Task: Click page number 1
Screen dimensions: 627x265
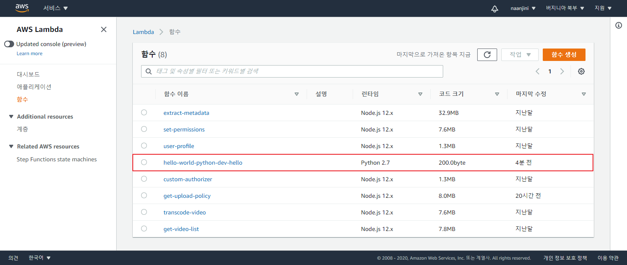Action: tap(550, 71)
